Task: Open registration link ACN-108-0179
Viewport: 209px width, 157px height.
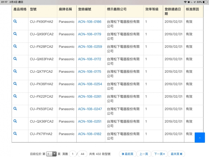Action: (x=90, y=34)
